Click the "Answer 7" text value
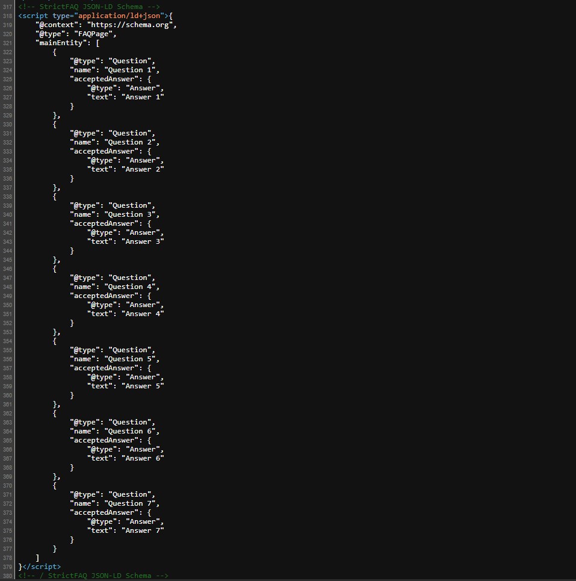The image size is (576, 581). pyautogui.click(x=143, y=530)
